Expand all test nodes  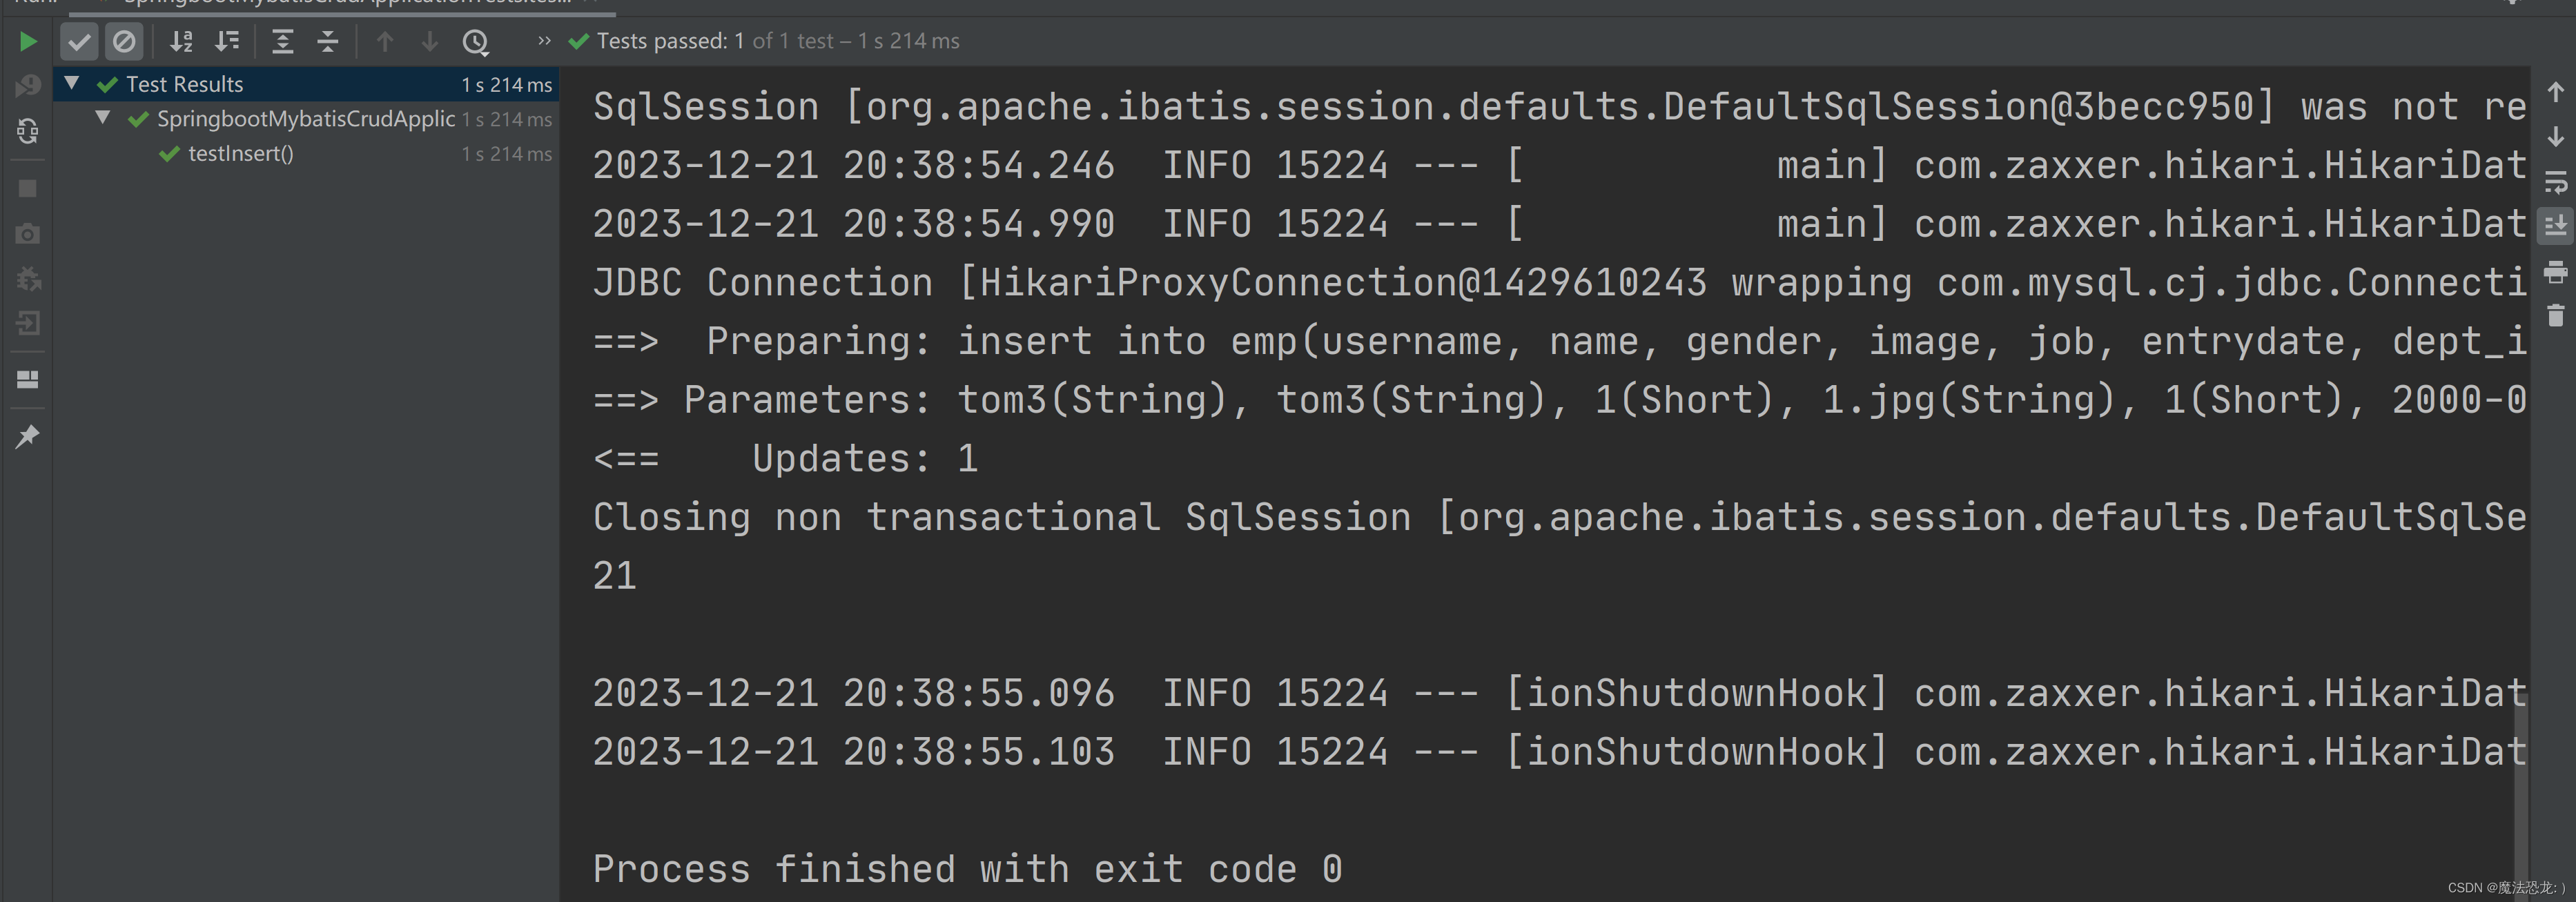[283, 42]
